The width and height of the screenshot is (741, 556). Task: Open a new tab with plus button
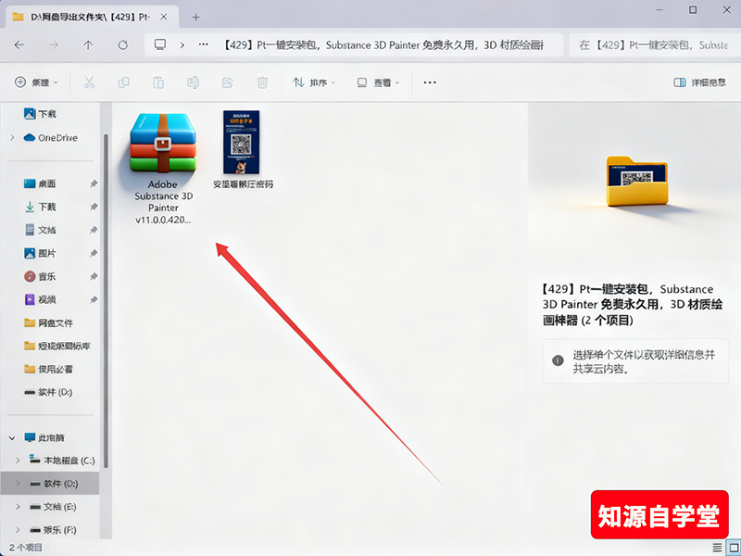coord(195,17)
